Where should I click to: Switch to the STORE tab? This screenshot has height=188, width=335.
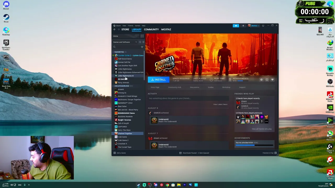[x=125, y=30]
